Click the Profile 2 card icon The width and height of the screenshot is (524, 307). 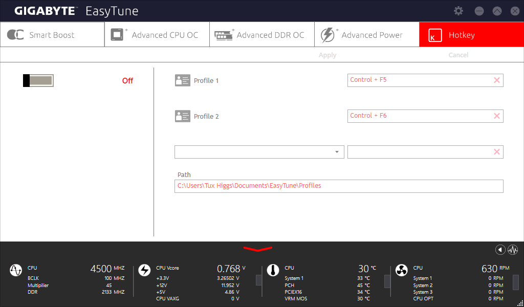[x=183, y=116]
